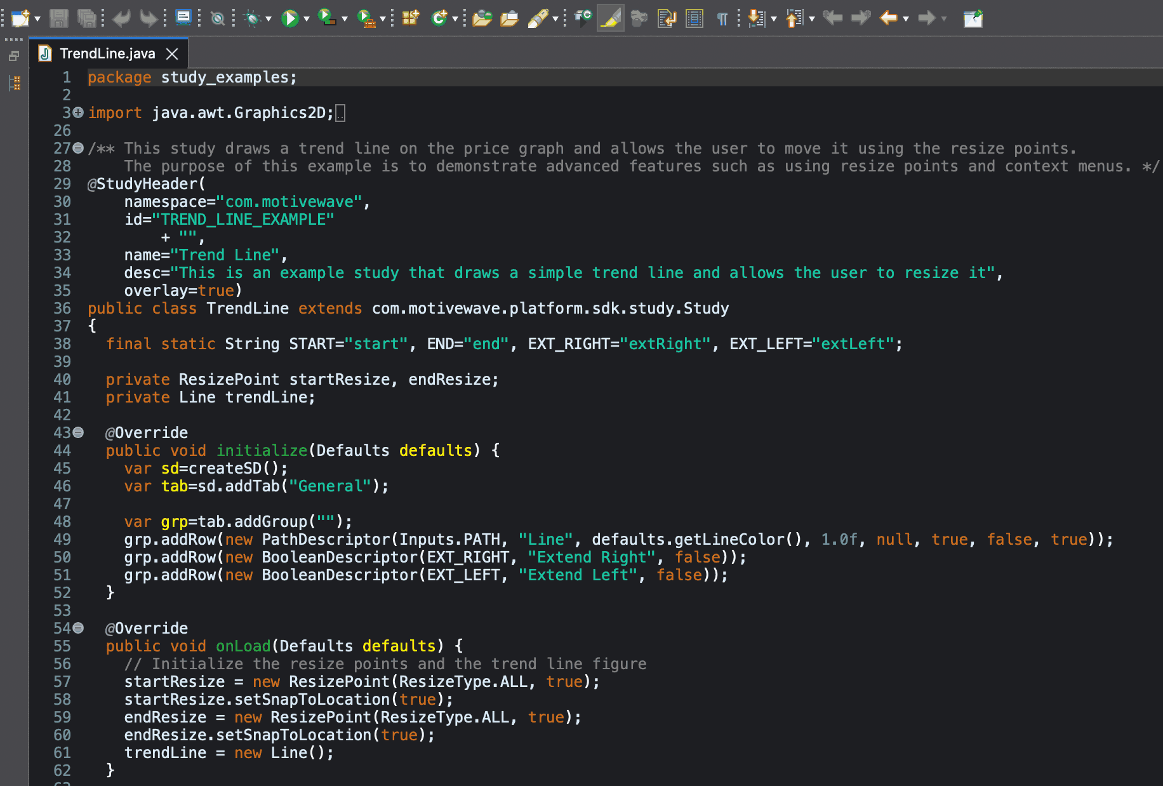Click the Pin Editor icon

click(x=973, y=18)
